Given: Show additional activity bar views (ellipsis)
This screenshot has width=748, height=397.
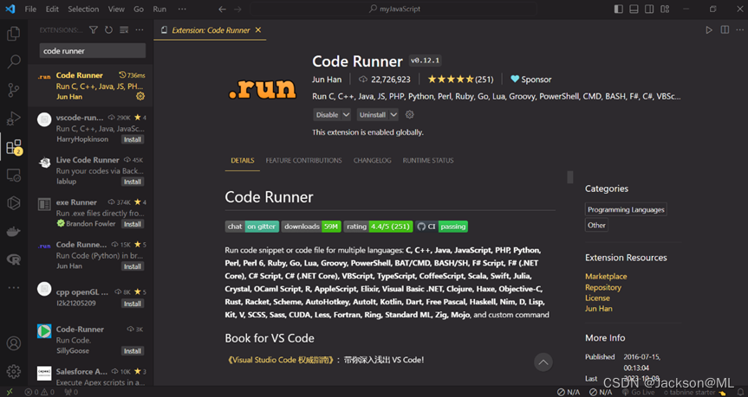Looking at the screenshot, I should 13,287.
